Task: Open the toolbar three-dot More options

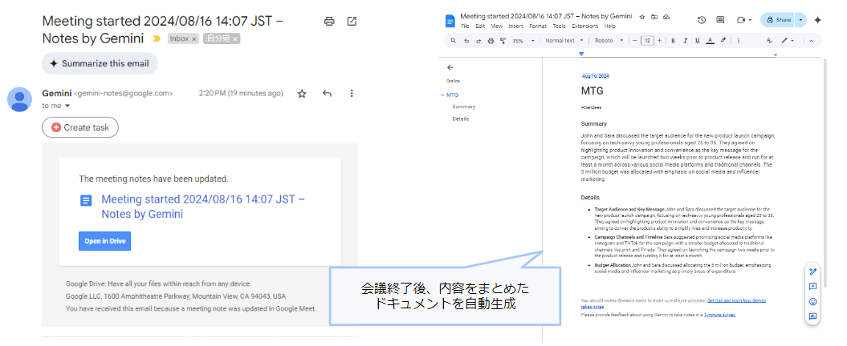Action: pyautogui.click(x=739, y=40)
